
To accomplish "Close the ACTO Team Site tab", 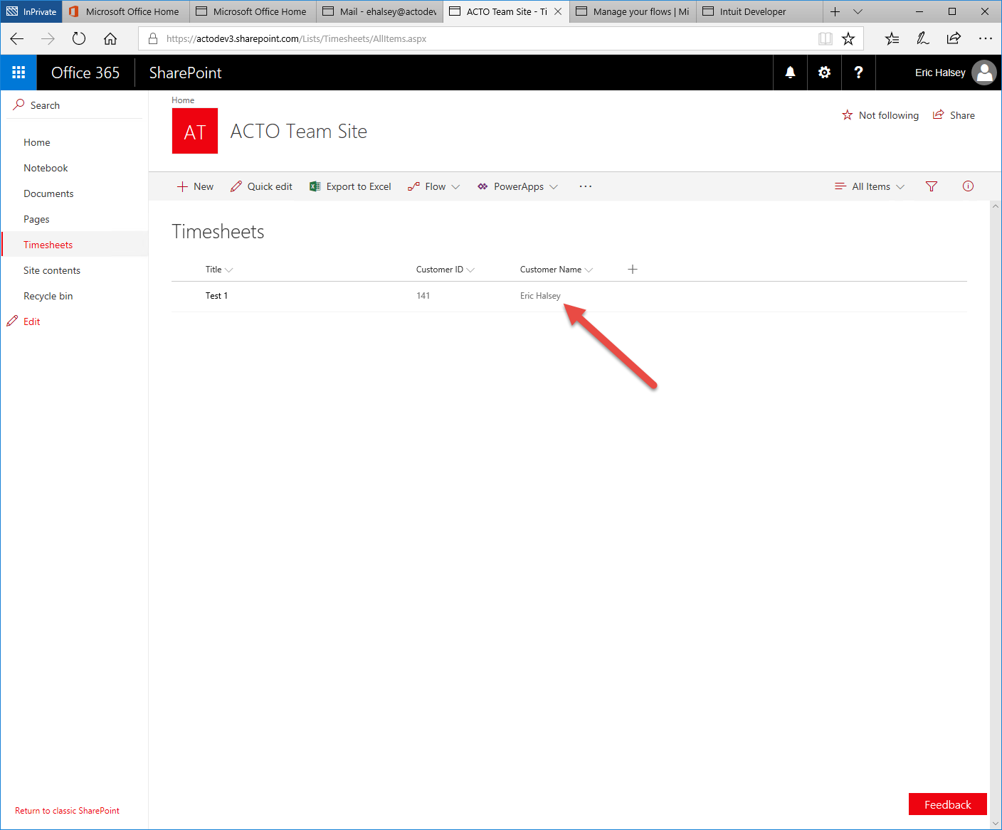I will coord(558,11).
